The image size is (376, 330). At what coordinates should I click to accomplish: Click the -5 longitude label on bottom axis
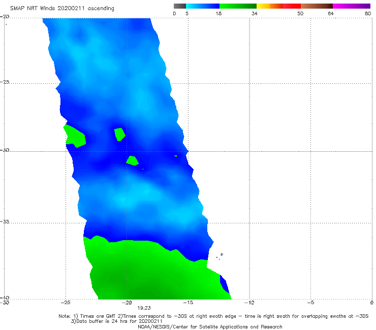point(311,303)
